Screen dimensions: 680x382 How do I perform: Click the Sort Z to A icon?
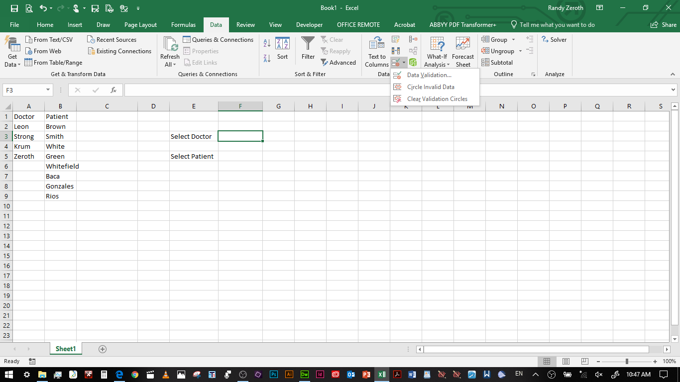[267, 58]
